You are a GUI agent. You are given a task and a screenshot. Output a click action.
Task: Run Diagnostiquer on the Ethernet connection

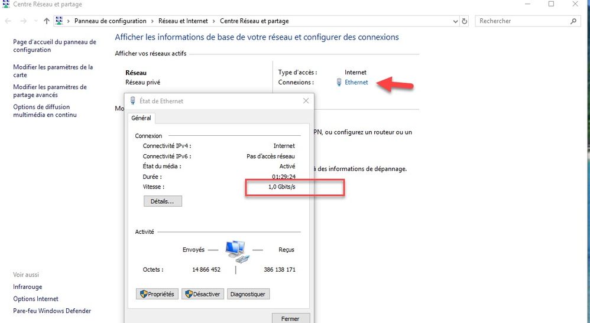click(248, 294)
